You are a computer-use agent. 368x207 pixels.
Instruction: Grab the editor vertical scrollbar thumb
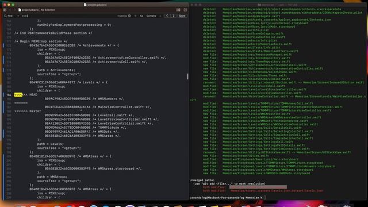(187, 76)
